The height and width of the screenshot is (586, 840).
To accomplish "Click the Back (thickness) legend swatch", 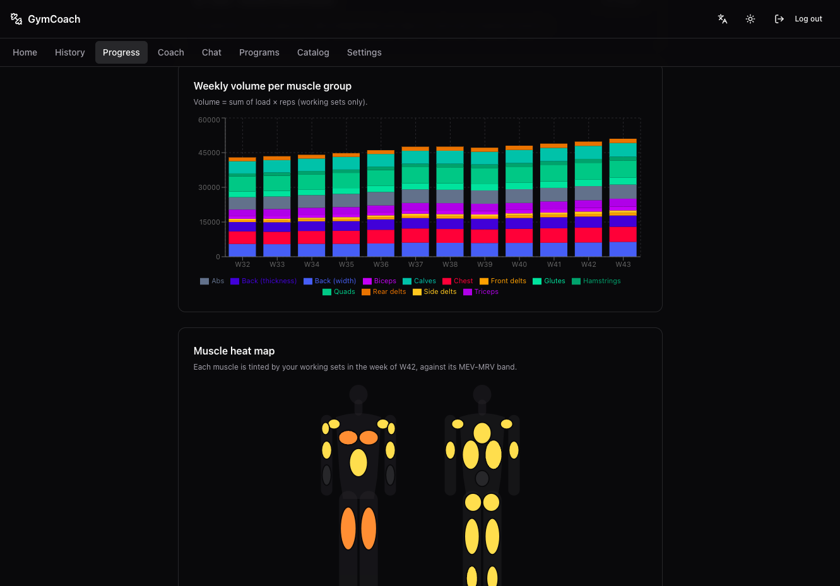I will pos(235,281).
